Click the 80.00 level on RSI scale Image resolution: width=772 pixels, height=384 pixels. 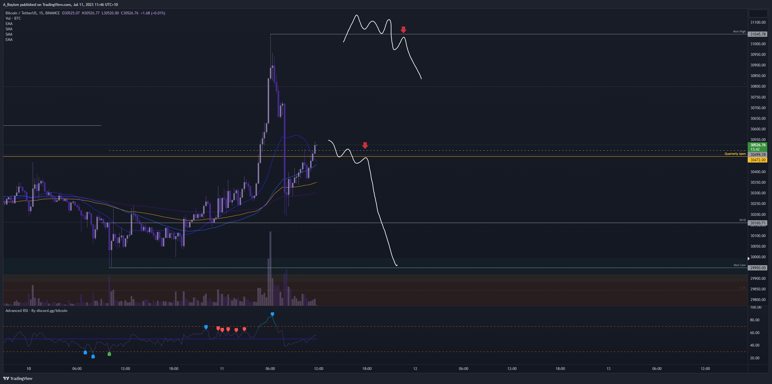(755, 320)
